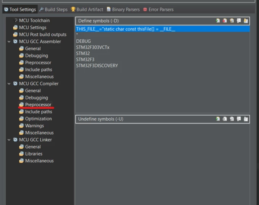The height and width of the screenshot is (205, 259).
Task: Select the DEBUG define symbol
Action: [83, 41]
